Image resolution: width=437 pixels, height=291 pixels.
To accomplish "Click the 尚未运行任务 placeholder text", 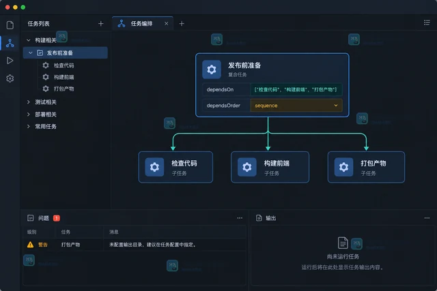I will tap(343, 256).
